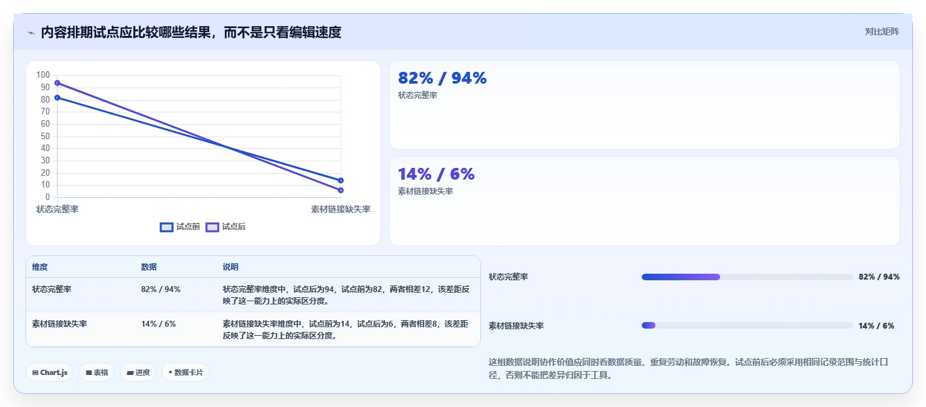The height and width of the screenshot is (407, 926).
Task: Click the 状态完整率 progress bar
Action: tap(748, 277)
